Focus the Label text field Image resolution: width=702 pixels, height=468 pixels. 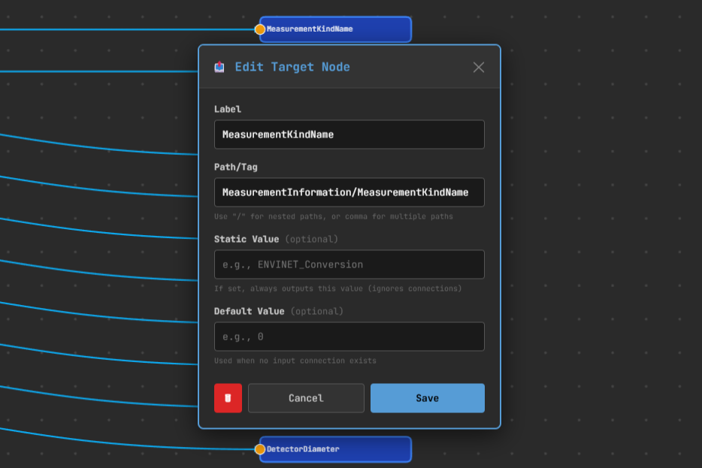tap(349, 134)
